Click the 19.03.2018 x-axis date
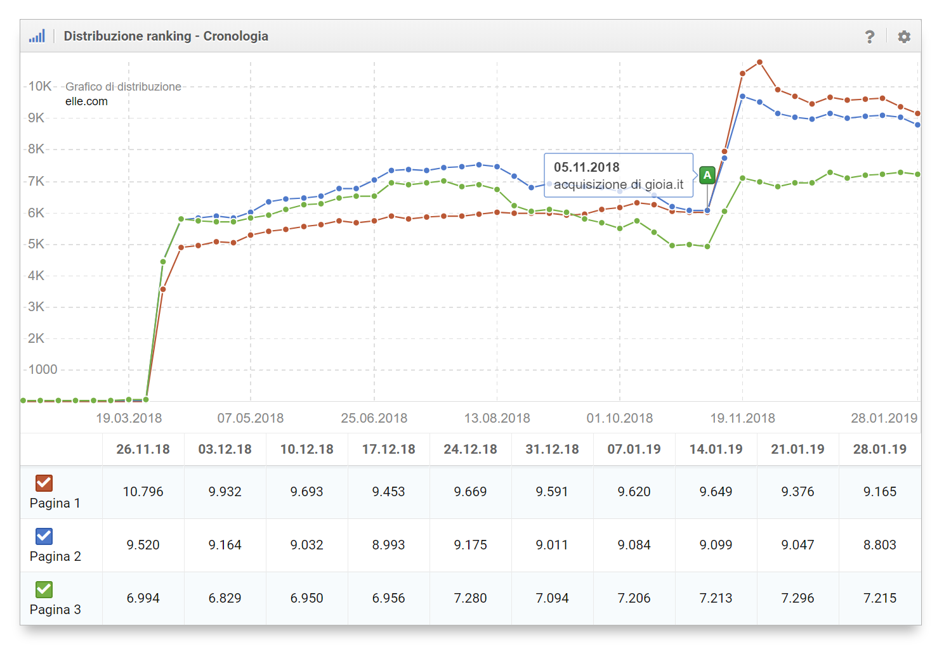The image size is (944, 647). click(x=129, y=418)
